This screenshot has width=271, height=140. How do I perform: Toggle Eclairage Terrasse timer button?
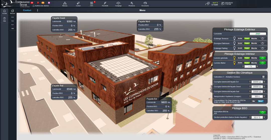262,39
